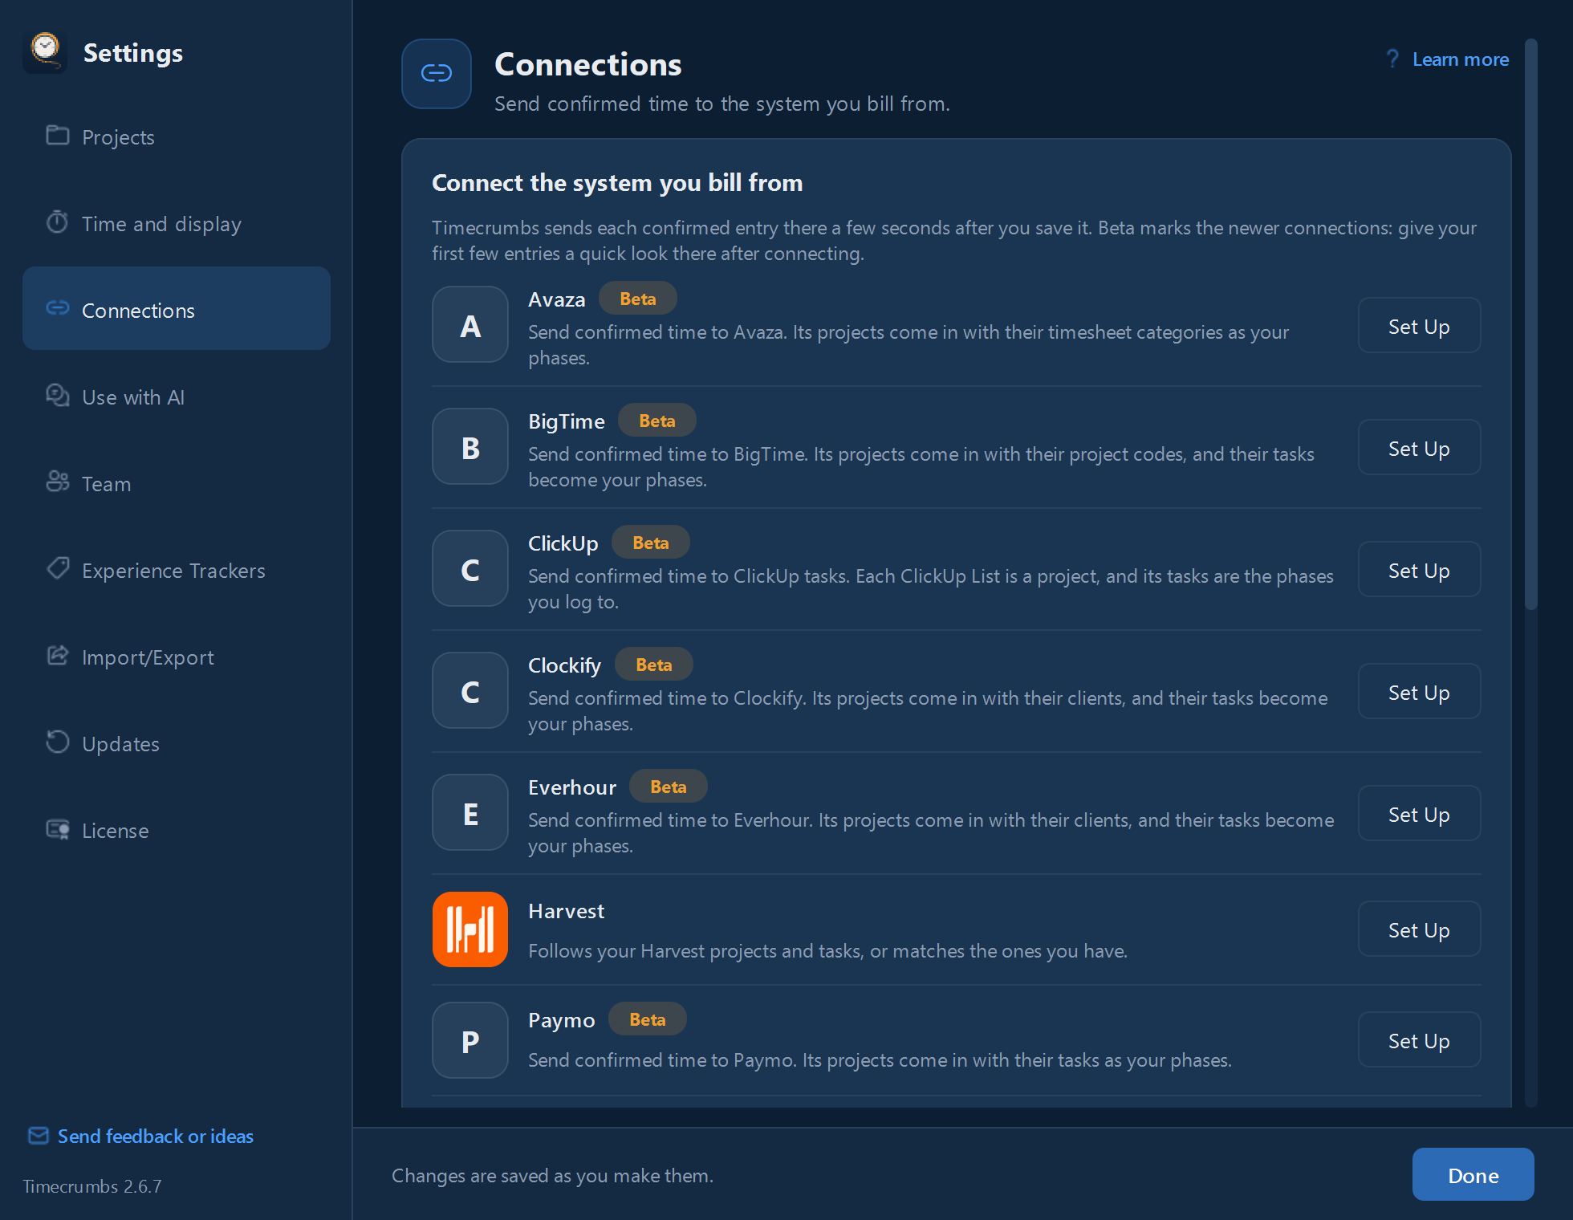Click the BigTime letter B icon
Image resolution: width=1573 pixels, height=1220 pixels.
click(x=470, y=446)
